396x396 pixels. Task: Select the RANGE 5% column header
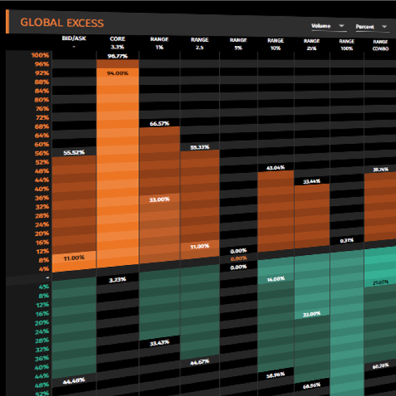coord(238,44)
